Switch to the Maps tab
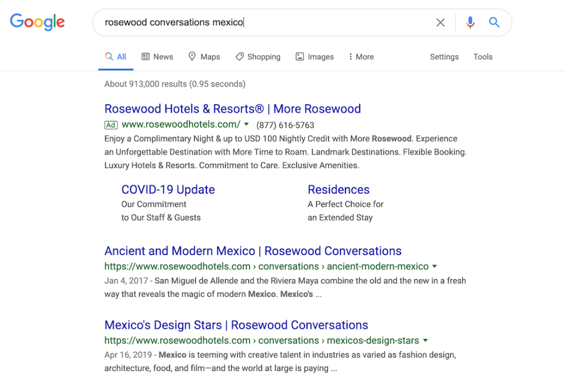This screenshot has height=382, width=565. tap(204, 57)
